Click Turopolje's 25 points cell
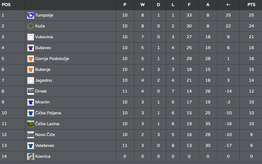 pos(251,15)
